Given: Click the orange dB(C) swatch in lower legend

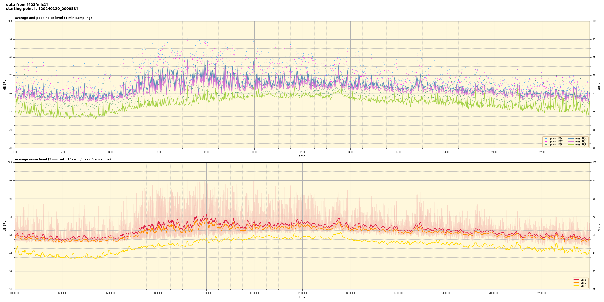Looking at the screenshot, I should click(x=576, y=283).
